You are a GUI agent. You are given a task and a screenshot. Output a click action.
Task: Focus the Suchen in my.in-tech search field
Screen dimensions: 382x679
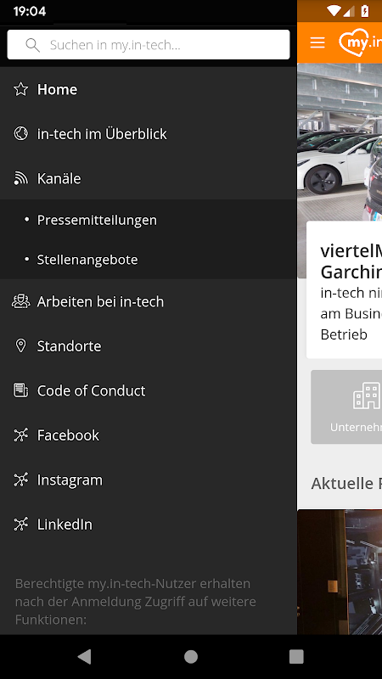tap(149, 45)
